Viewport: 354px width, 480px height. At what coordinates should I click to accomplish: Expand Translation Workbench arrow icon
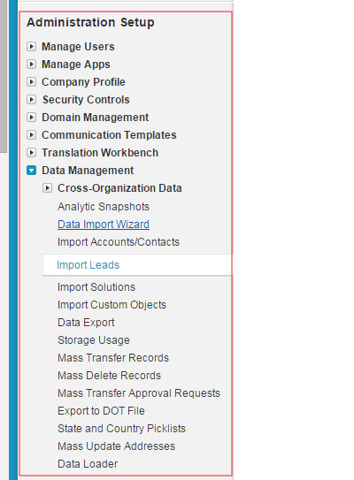click(31, 152)
